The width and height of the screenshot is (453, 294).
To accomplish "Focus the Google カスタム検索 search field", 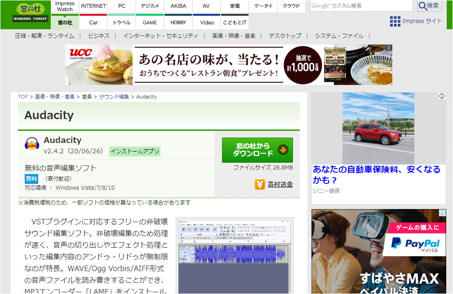I will coord(361,6).
